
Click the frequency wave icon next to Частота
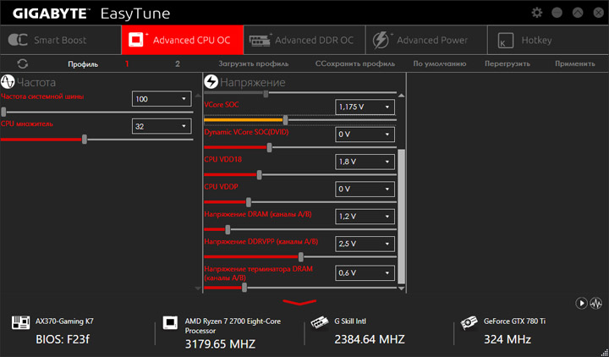[x=8, y=82]
